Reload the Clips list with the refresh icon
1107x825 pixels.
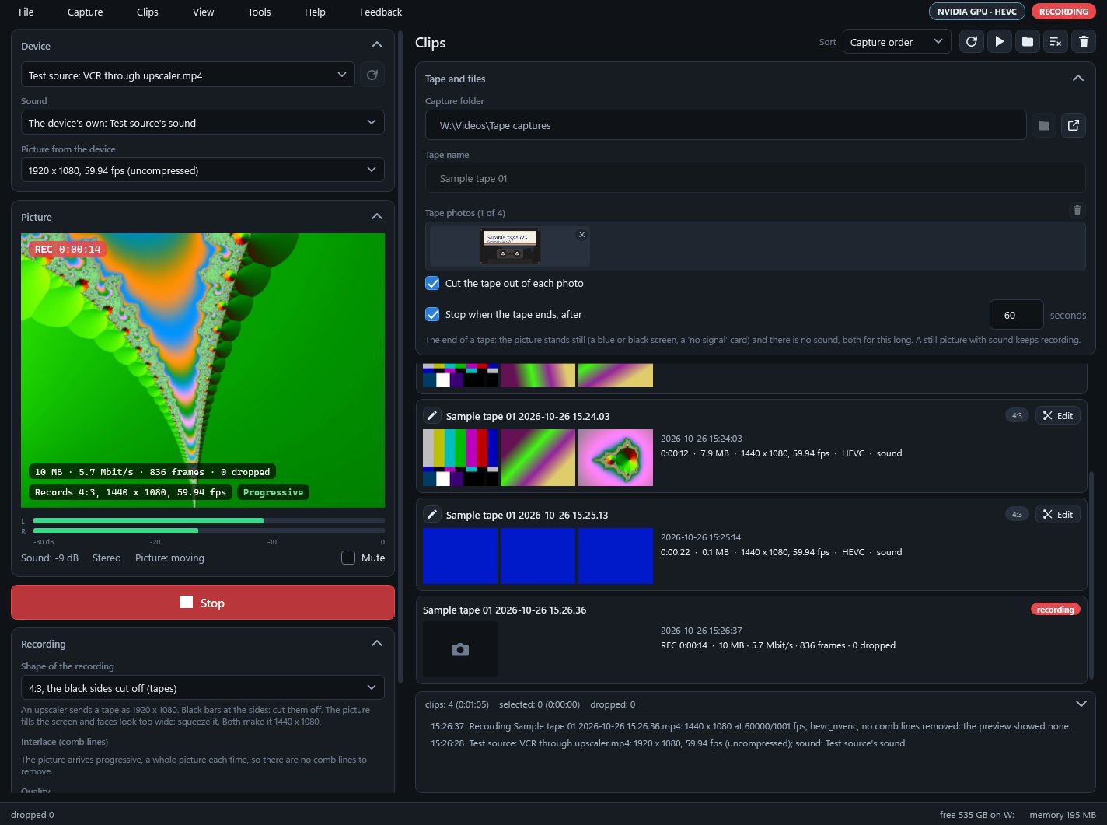pos(972,42)
